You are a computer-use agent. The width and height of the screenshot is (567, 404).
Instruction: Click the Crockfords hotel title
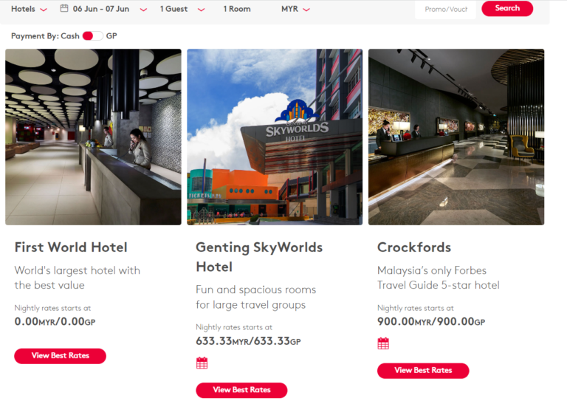click(x=414, y=247)
